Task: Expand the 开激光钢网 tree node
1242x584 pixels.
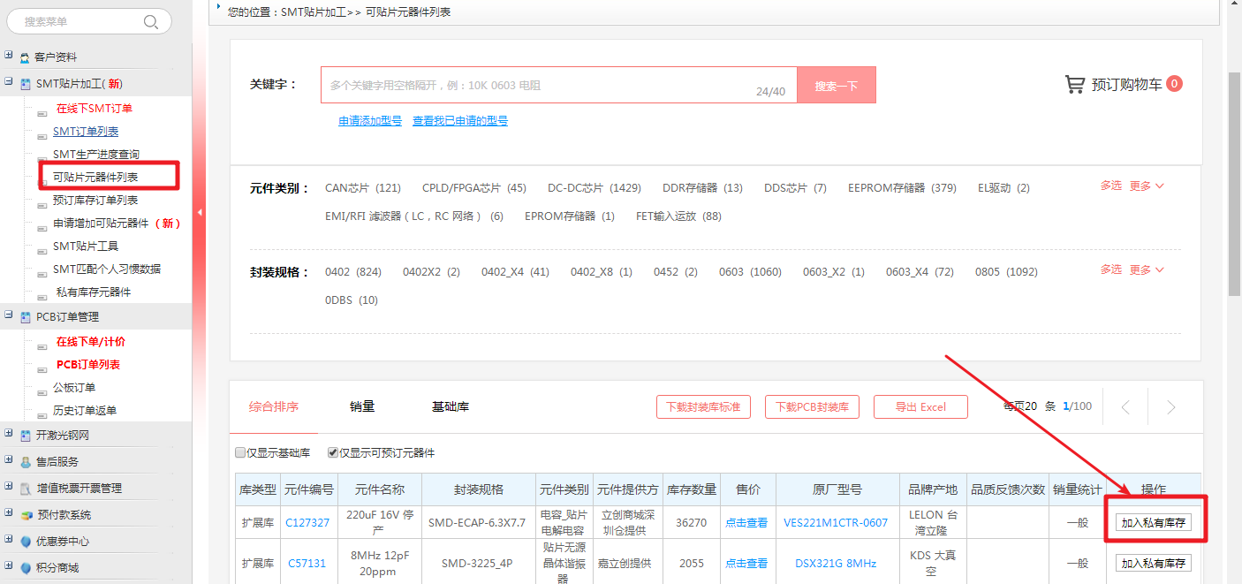Action: tap(8, 434)
